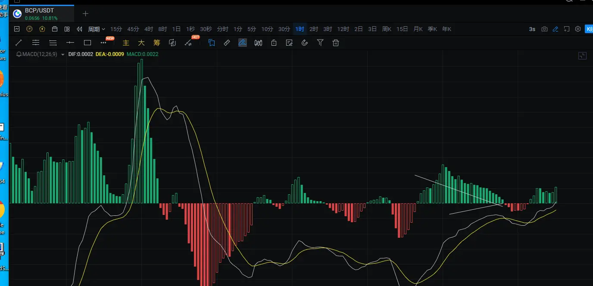This screenshot has height=286, width=593.
Task: Click the split-layout panels icon
Action: pos(67,29)
